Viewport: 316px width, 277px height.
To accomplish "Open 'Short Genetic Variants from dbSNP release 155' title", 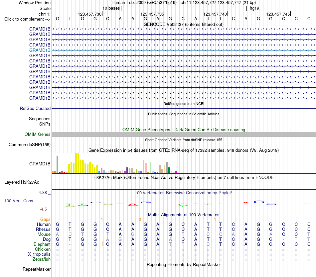I will pos(184,140).
